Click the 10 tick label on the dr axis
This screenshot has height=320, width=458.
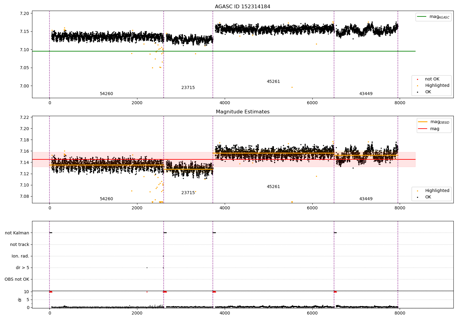[27, 292]
